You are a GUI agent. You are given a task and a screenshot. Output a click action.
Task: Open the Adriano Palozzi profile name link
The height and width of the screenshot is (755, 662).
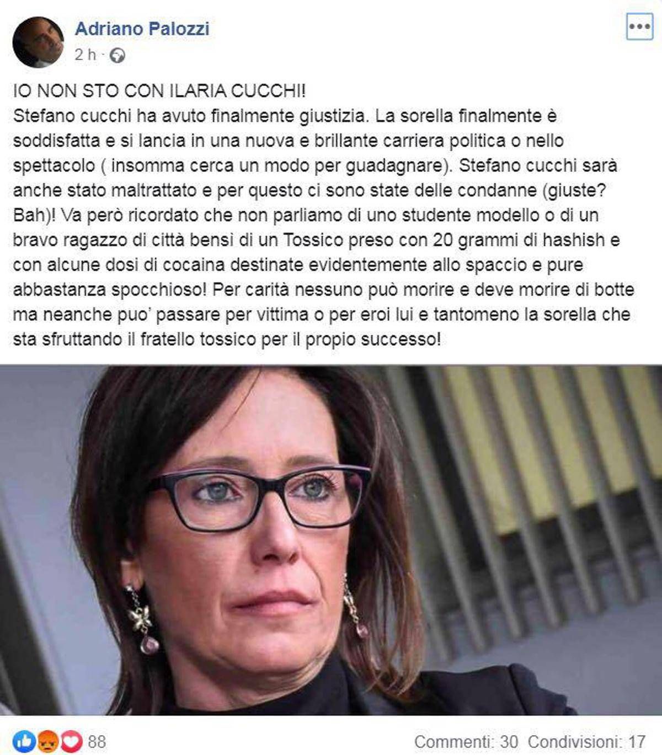142,29
